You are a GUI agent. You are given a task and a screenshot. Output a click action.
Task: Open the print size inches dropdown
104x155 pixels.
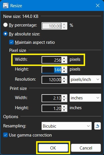(x=85, y=98)
